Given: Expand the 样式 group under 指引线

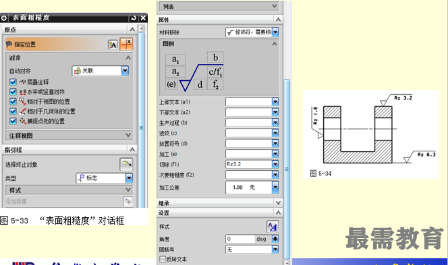Looking at the screenshot, I should coord(128,190).
